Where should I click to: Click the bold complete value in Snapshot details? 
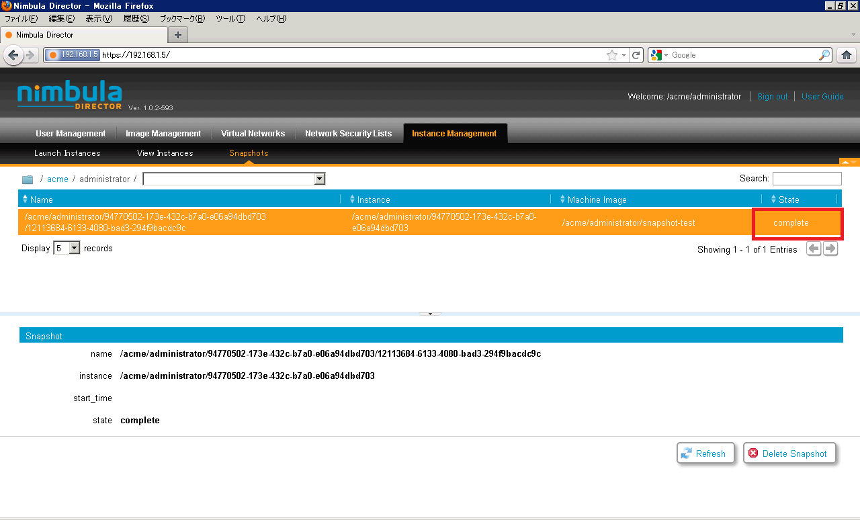[x=140, y=421]
